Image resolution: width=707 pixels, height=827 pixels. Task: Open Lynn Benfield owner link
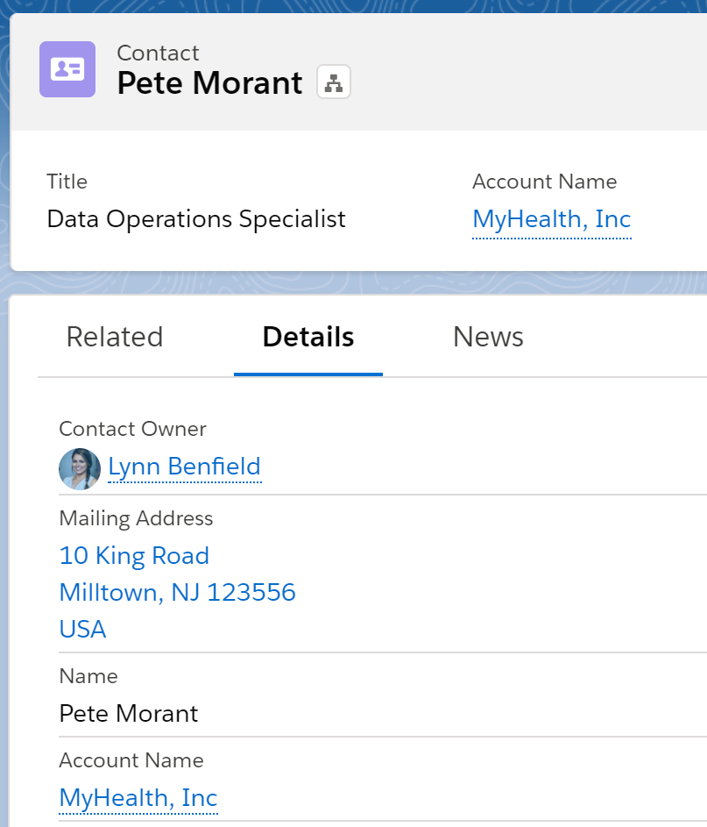(184, 467)
